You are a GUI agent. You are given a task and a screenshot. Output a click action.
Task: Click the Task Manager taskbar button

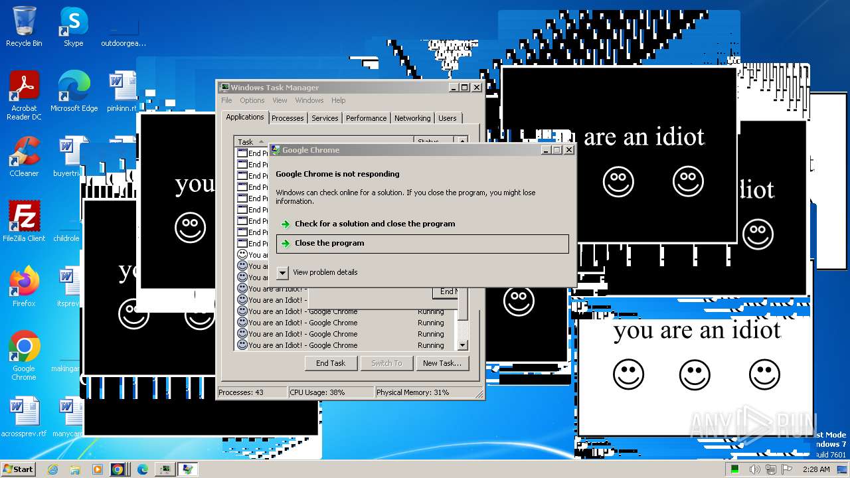[x=165, y=469]
